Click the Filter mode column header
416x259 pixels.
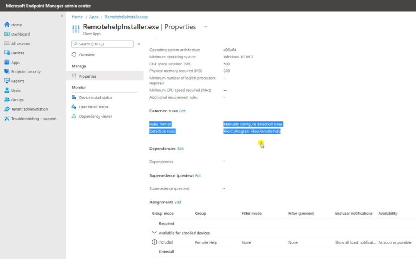tap(251, 214)
